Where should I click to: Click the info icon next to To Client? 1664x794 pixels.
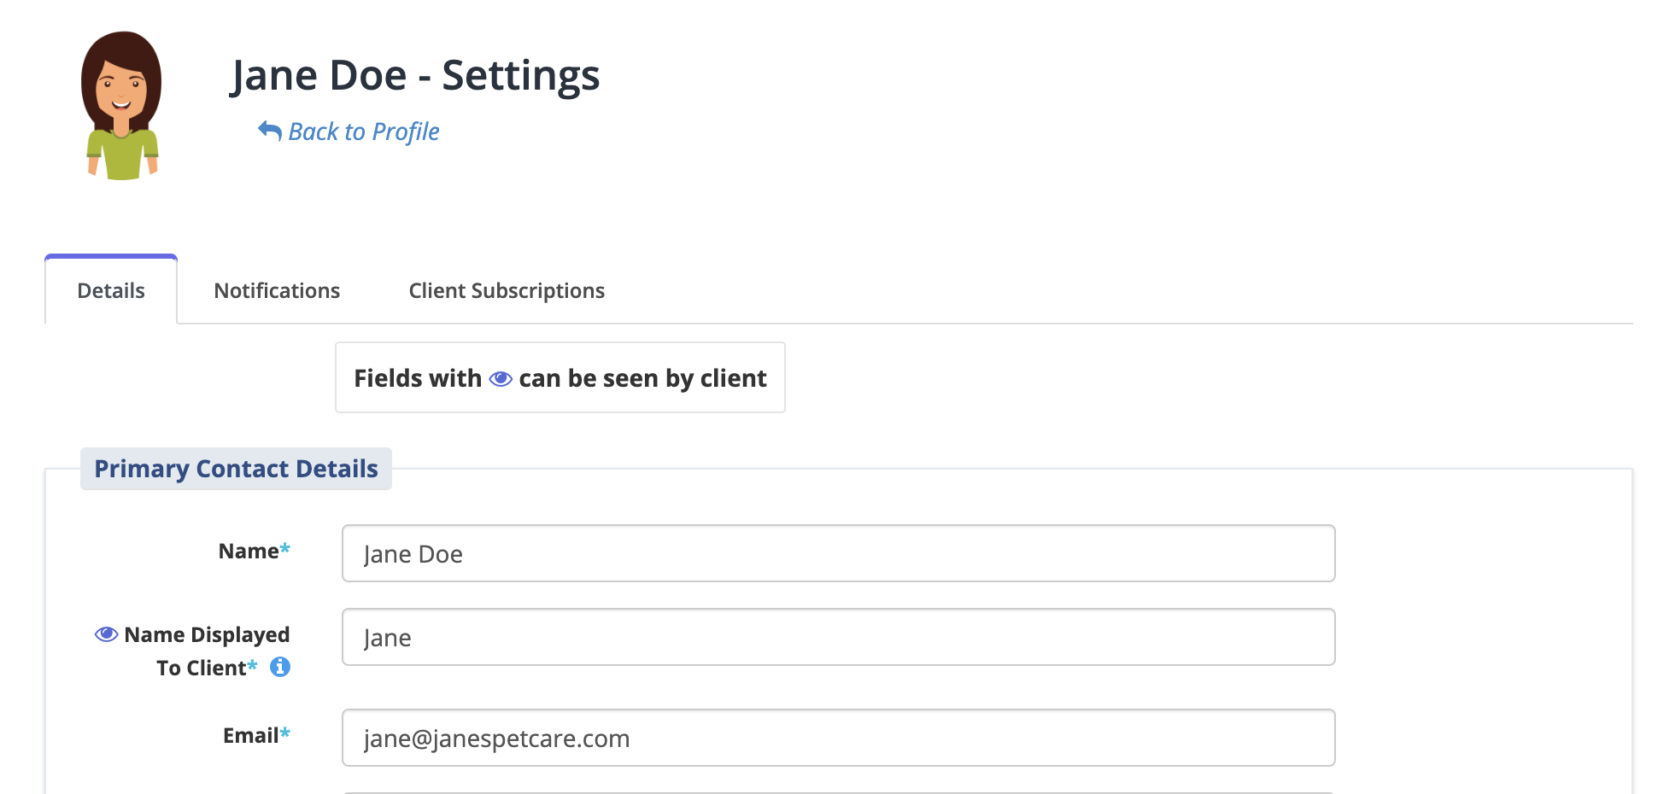click(280, 667)
